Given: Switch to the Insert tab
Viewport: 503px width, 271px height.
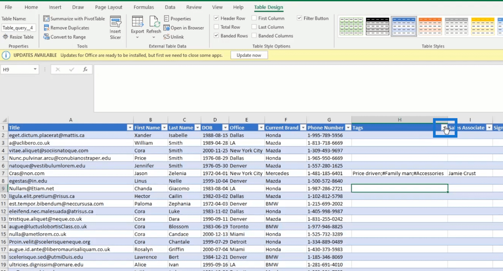Looking at the screenshot, I should [x=55, y=7].
